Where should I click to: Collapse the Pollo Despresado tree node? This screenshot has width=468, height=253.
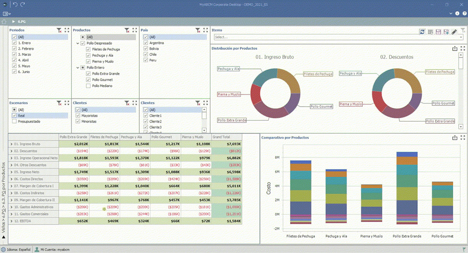[77, 43]
